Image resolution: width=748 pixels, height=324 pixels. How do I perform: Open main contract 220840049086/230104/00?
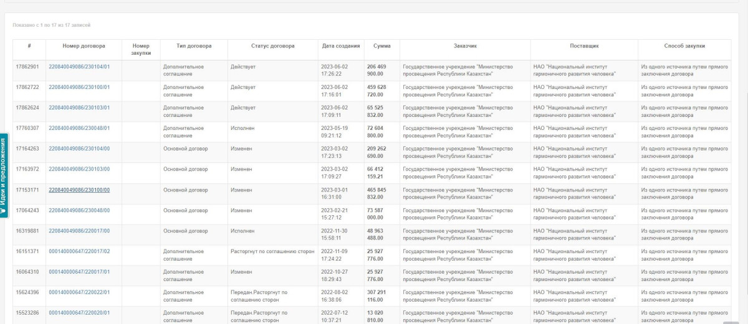(x=79, y=149)
